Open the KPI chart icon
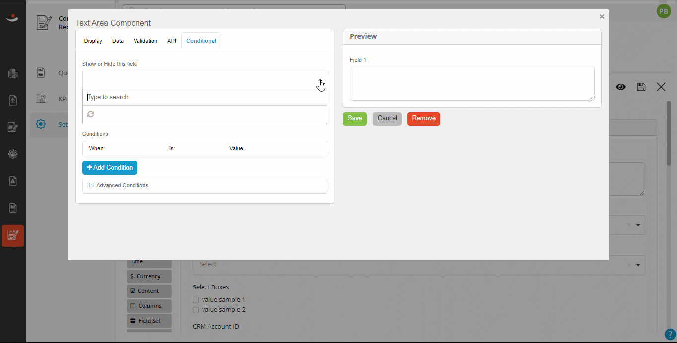The image size is (677, 343). (x=41, y=99)
